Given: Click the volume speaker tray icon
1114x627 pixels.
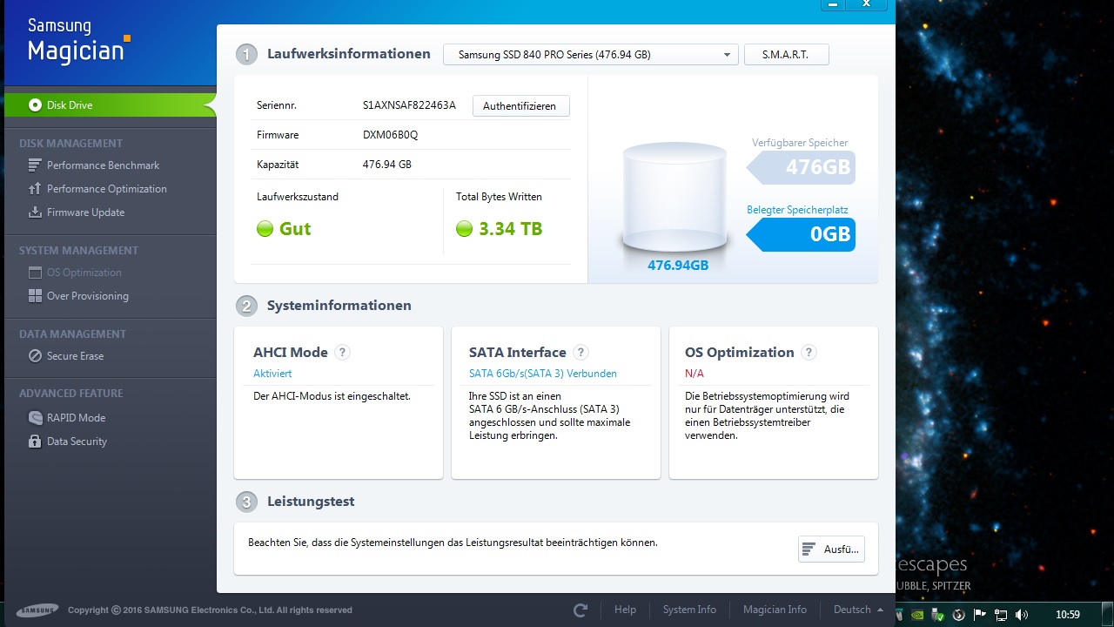Looking at the screenshot, I should [1022, 615].
